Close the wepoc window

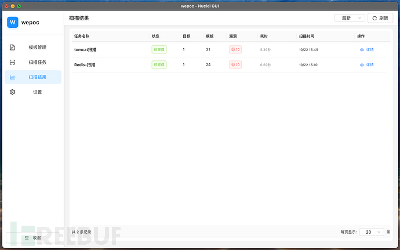pyautogui.click(x=6, y=6)
